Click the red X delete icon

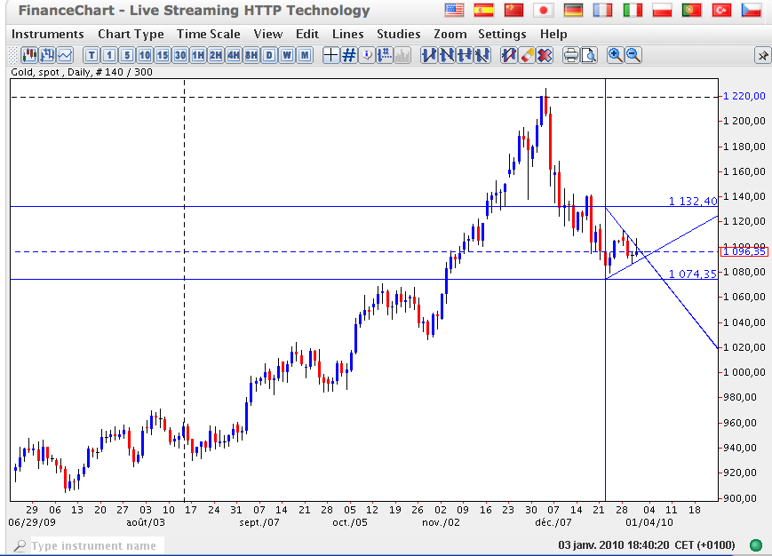point(545,55)
